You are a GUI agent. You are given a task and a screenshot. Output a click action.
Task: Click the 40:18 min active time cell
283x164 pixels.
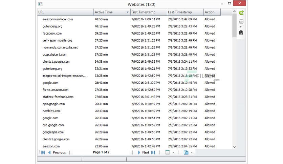point(101,26)
